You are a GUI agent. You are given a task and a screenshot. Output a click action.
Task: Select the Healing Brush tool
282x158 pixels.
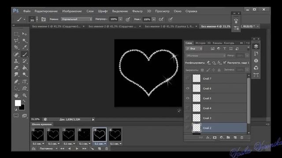click(x=16, y=54)
